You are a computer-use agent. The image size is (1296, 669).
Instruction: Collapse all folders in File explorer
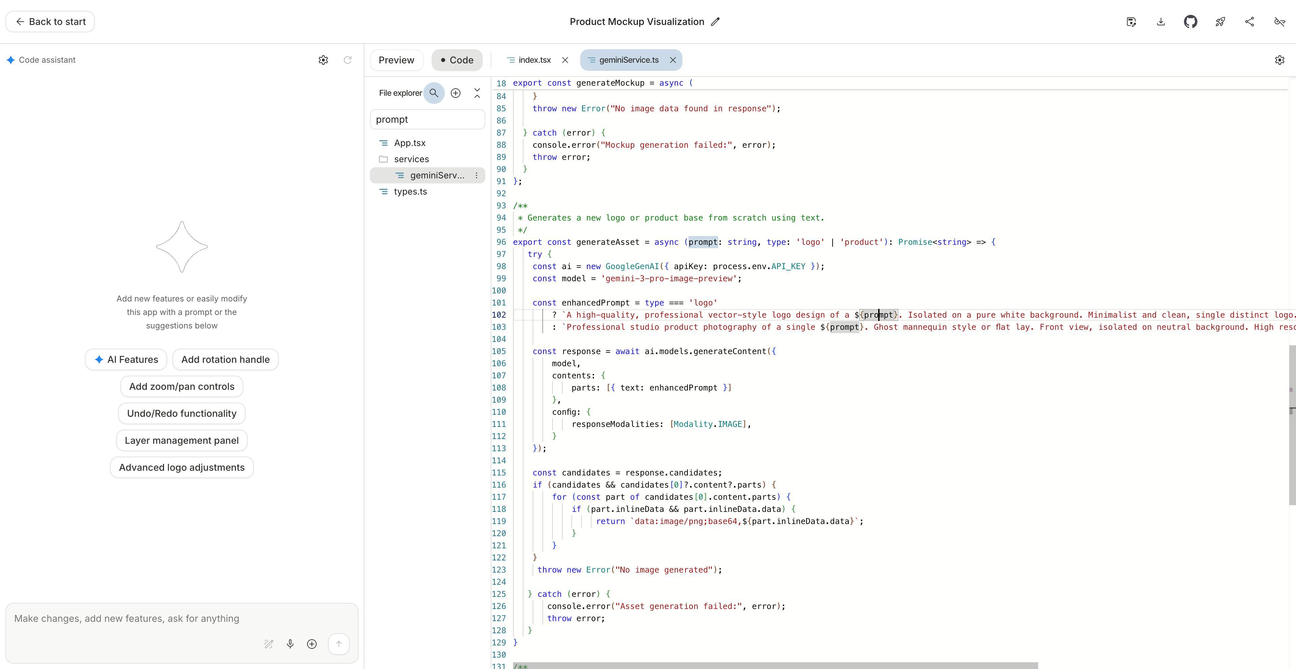(478, 93)
